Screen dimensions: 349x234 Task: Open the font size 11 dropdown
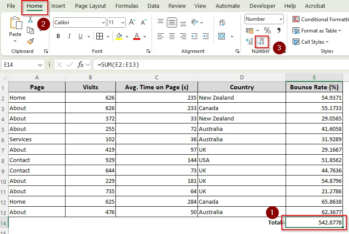point(123,23)
